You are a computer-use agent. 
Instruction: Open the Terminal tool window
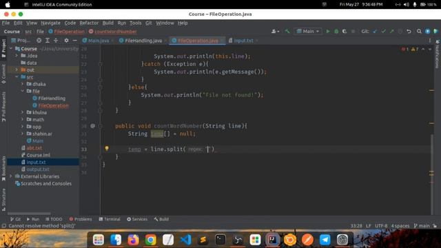[110, 219]
